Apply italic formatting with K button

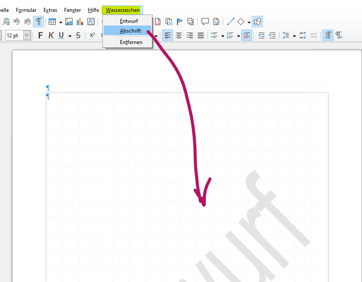pyautogui.click(x=51, y=35)
